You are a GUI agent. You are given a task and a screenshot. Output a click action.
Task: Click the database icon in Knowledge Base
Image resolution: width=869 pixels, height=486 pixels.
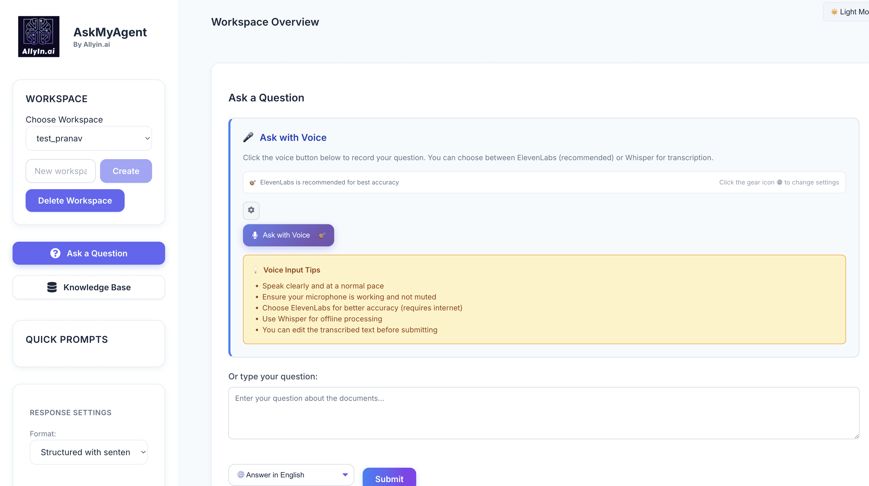click(52, 287)
